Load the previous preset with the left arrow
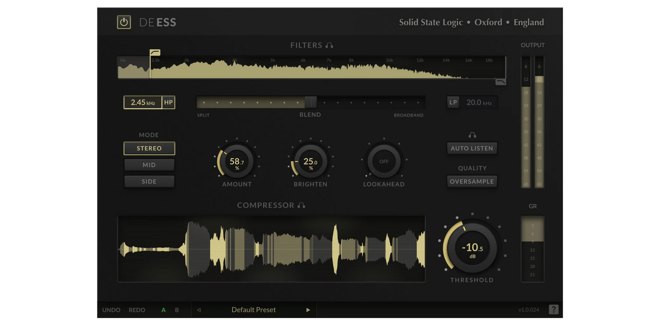 [x=199, y=310]
